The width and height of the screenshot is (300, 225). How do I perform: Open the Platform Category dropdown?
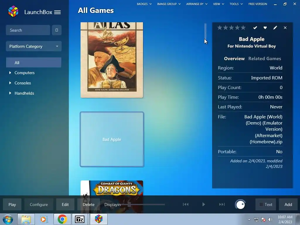pos(34,46)
